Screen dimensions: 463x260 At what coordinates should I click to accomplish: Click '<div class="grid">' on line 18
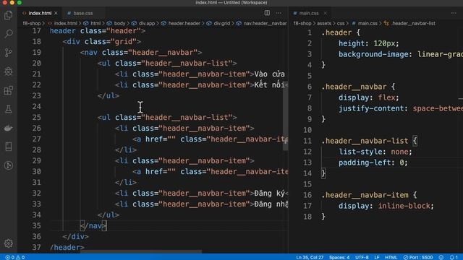point(102,42)
